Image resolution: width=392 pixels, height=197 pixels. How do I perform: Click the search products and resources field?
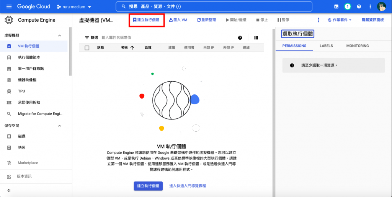pyautogui.click(x=214, y=6)
